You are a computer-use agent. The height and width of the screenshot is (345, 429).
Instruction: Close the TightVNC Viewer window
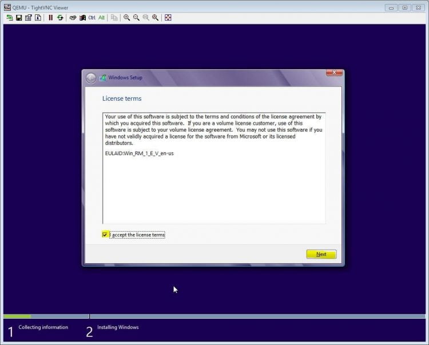pos(418,7)
